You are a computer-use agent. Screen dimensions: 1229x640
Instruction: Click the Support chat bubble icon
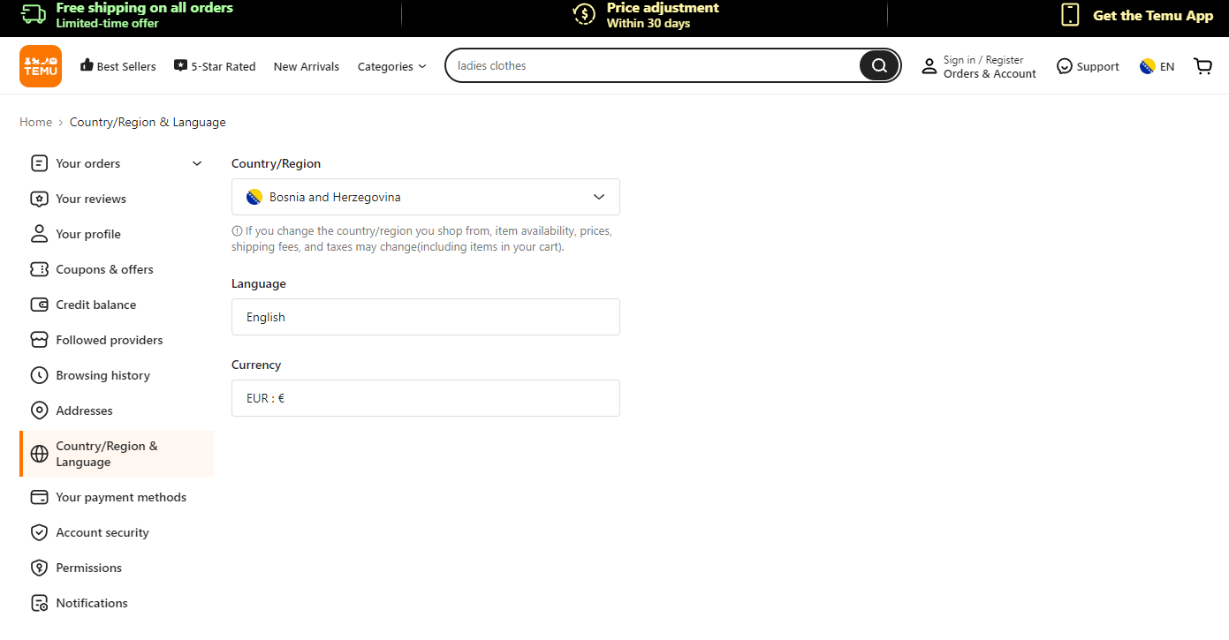(1065, 66)
